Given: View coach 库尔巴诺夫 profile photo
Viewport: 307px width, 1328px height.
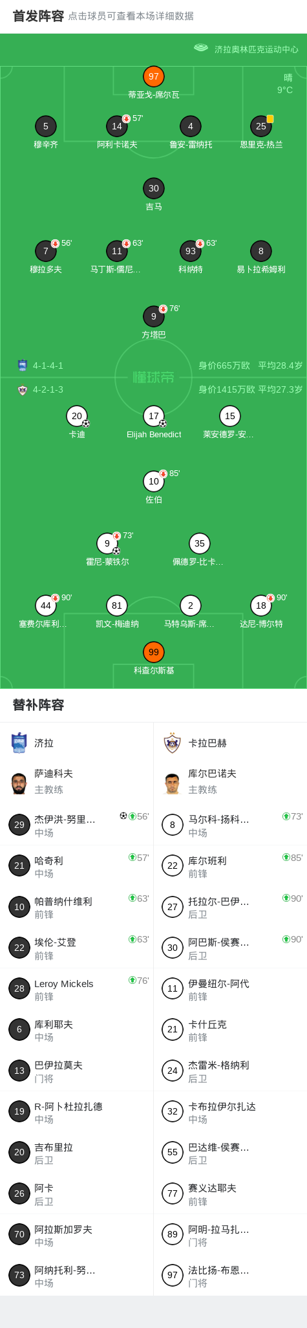Looking at the screenshot, I should tap(172, 783).
